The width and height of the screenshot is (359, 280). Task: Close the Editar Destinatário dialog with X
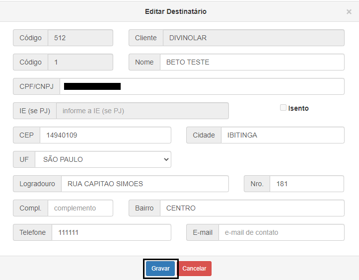[x=349, y=12]
